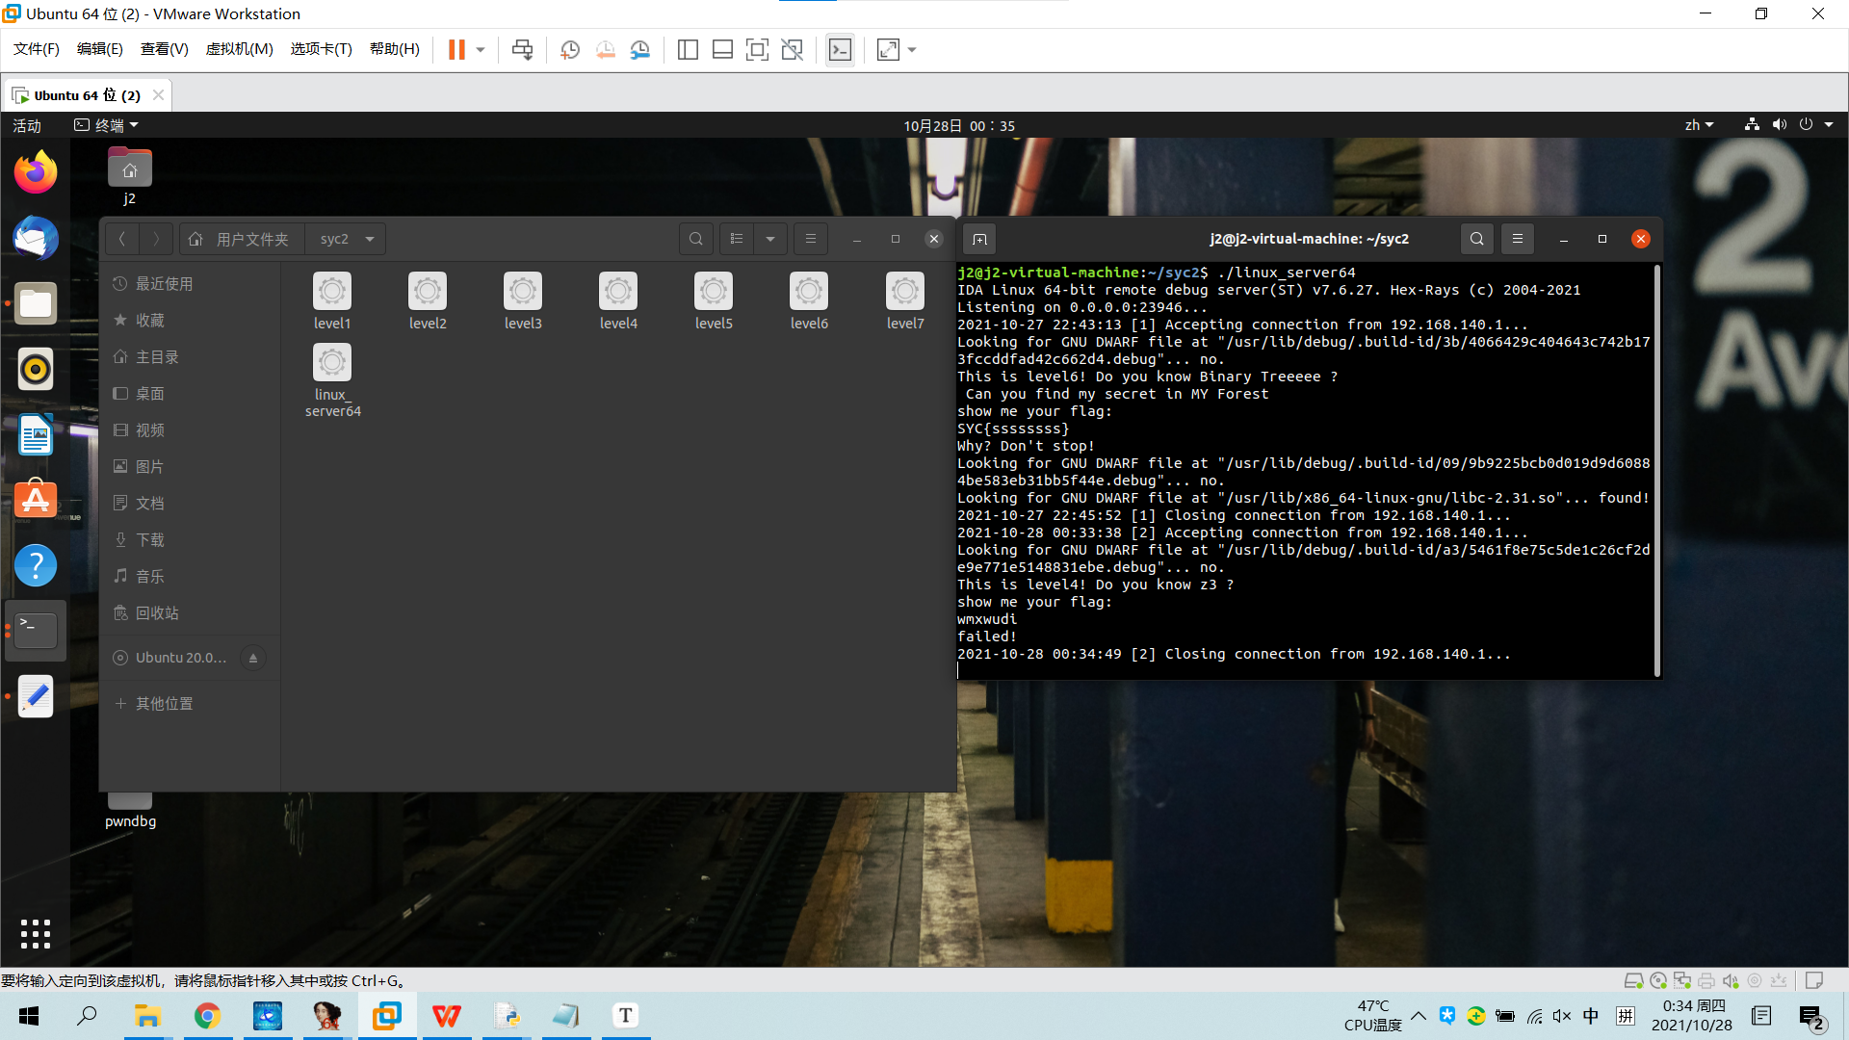Viewport: 1849px width, 1040px height.
Task: Launch Thunderbird mail from dock
Action: point(36,239)
